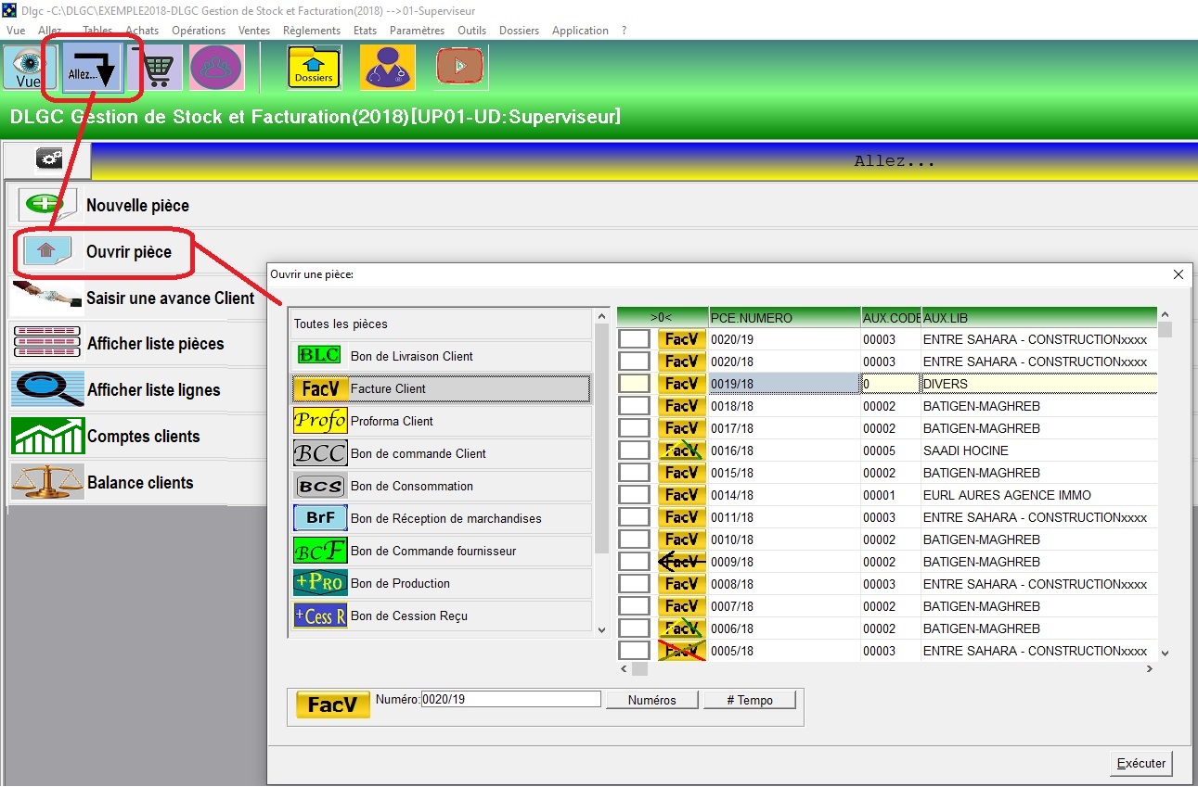Viewport: 1198px width, 787px height.
Task: Click the grid scroll-left arrow
Action: pos(625,668)
